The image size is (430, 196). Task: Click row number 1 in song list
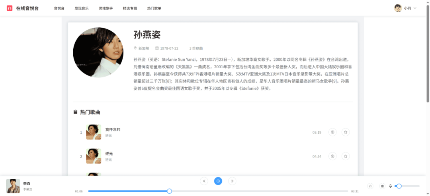click(x=81, y=133)
